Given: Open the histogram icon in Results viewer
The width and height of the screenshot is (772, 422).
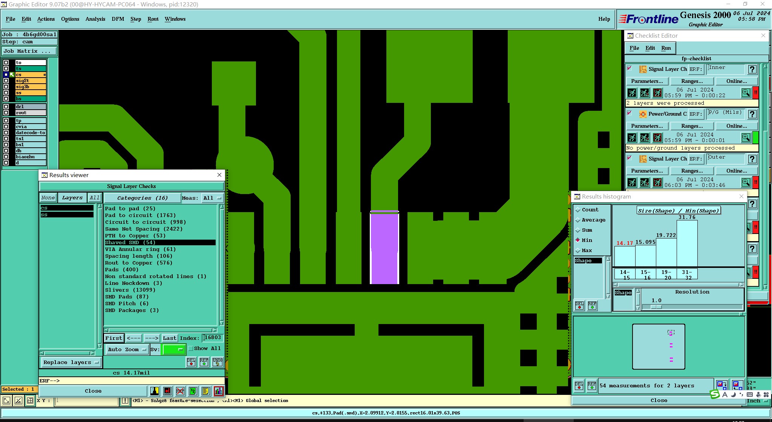Looking at the screenshot, I should point(218,391).
